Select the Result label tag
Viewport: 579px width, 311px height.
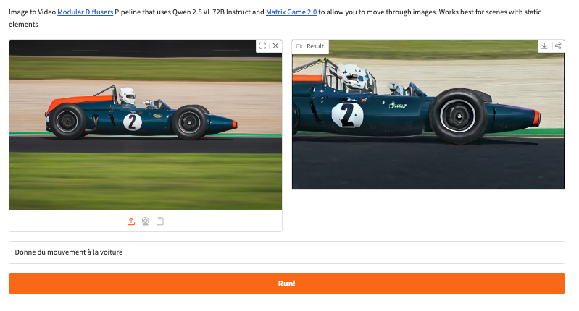310,46
